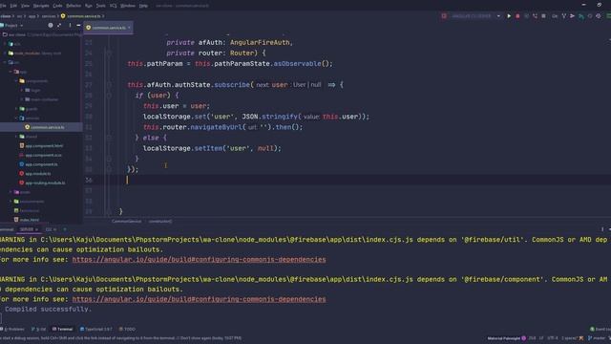Open the Git tool window button

pos(38,329)
